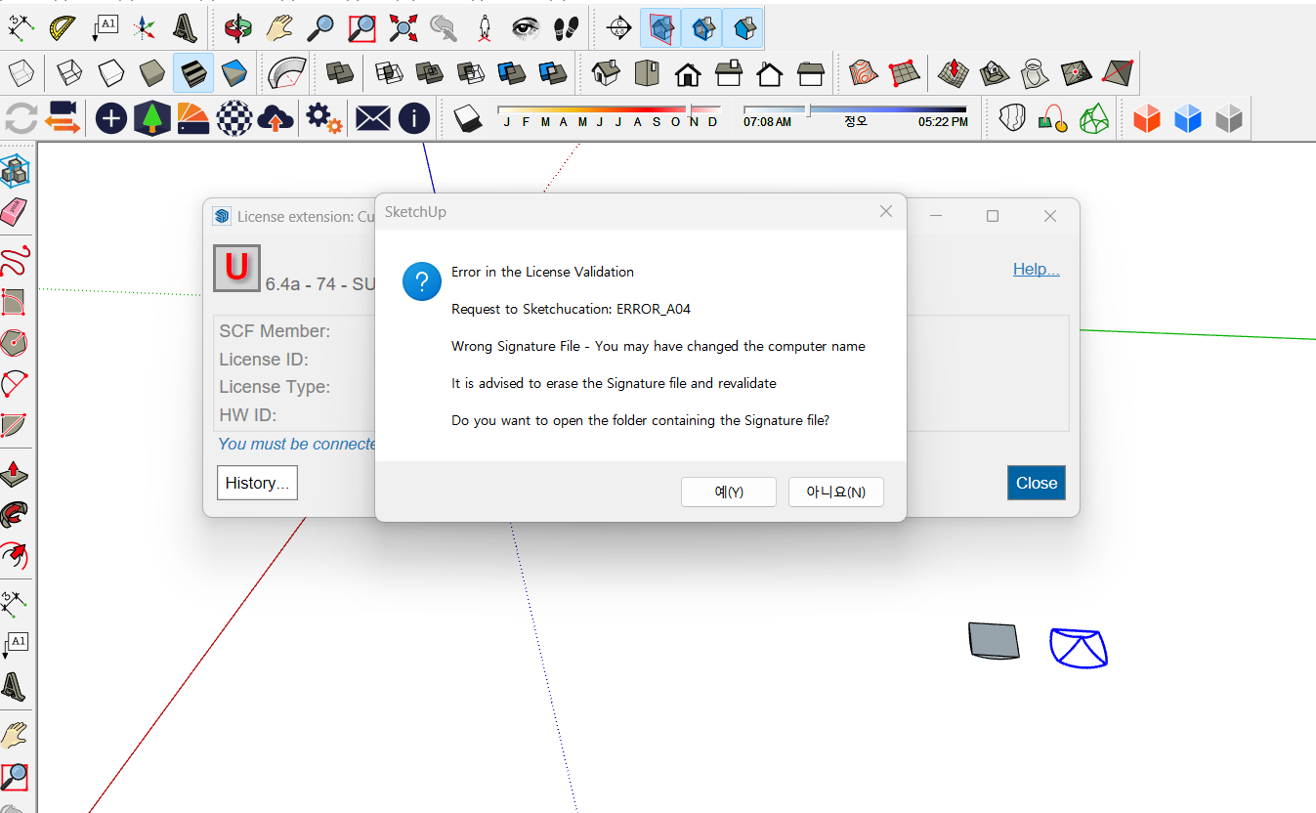Select the Protractor tool in top toolbar
1316x813 pixels.
coord(62,27)
